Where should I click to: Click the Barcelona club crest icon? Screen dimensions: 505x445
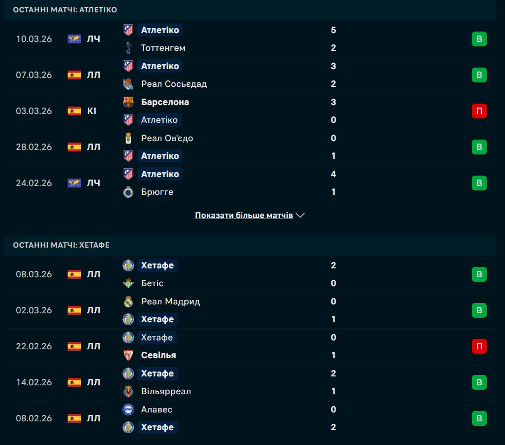(128, 102)
